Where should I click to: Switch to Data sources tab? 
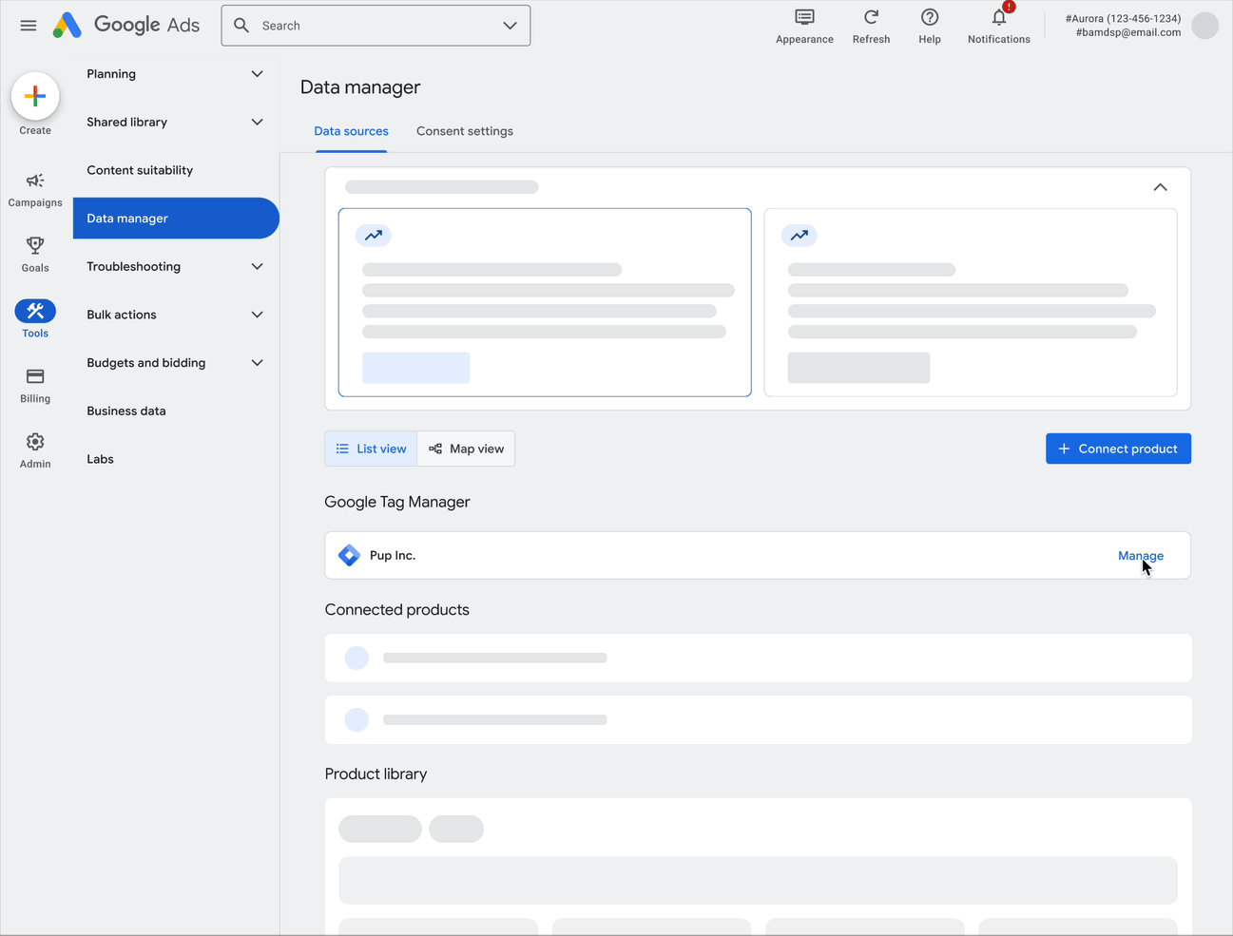(x=351, y=131)
